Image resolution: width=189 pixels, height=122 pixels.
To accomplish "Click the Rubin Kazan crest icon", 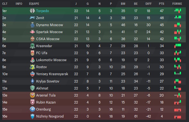I will pyautogui.click(x=32, y=102).
